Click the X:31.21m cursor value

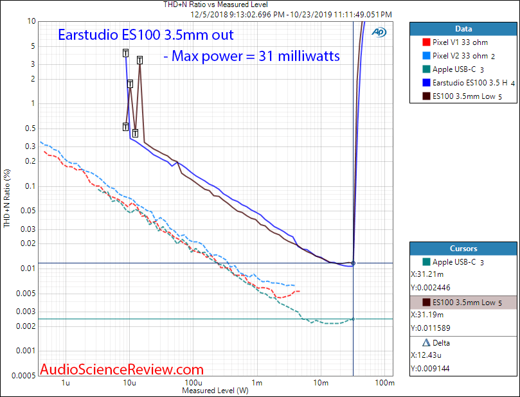[427, 274]
